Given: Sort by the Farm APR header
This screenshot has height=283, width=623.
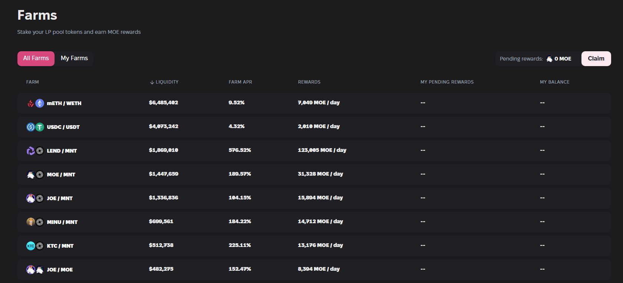Looking at the screenshot, I should point(240,82).
